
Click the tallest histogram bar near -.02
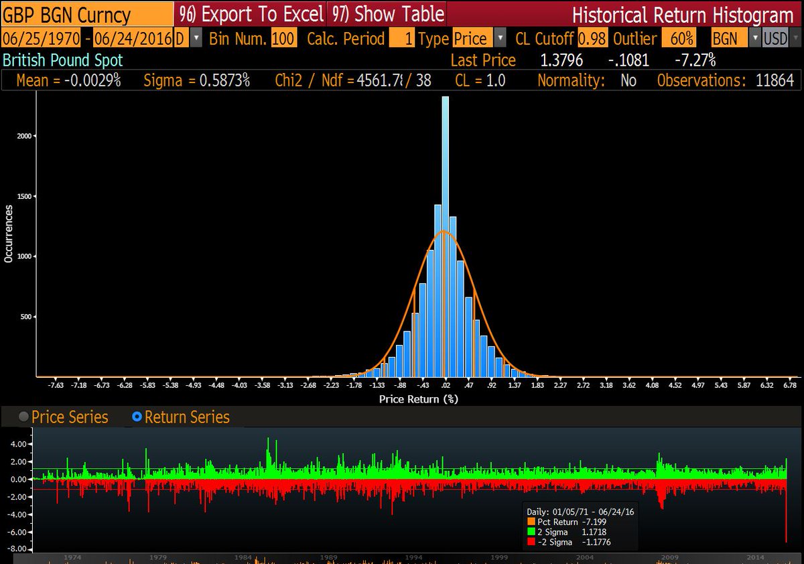[445, 234]
